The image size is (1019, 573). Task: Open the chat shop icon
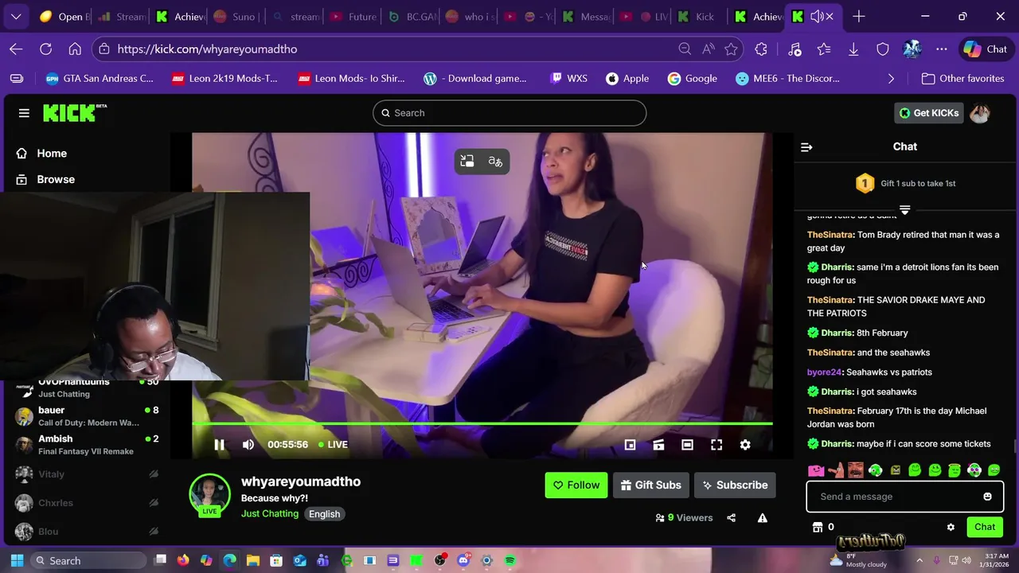pos(817,527)
